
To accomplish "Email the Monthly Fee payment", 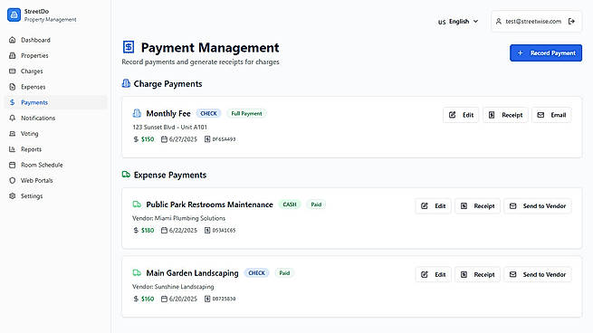I will [x=551, y=115].
